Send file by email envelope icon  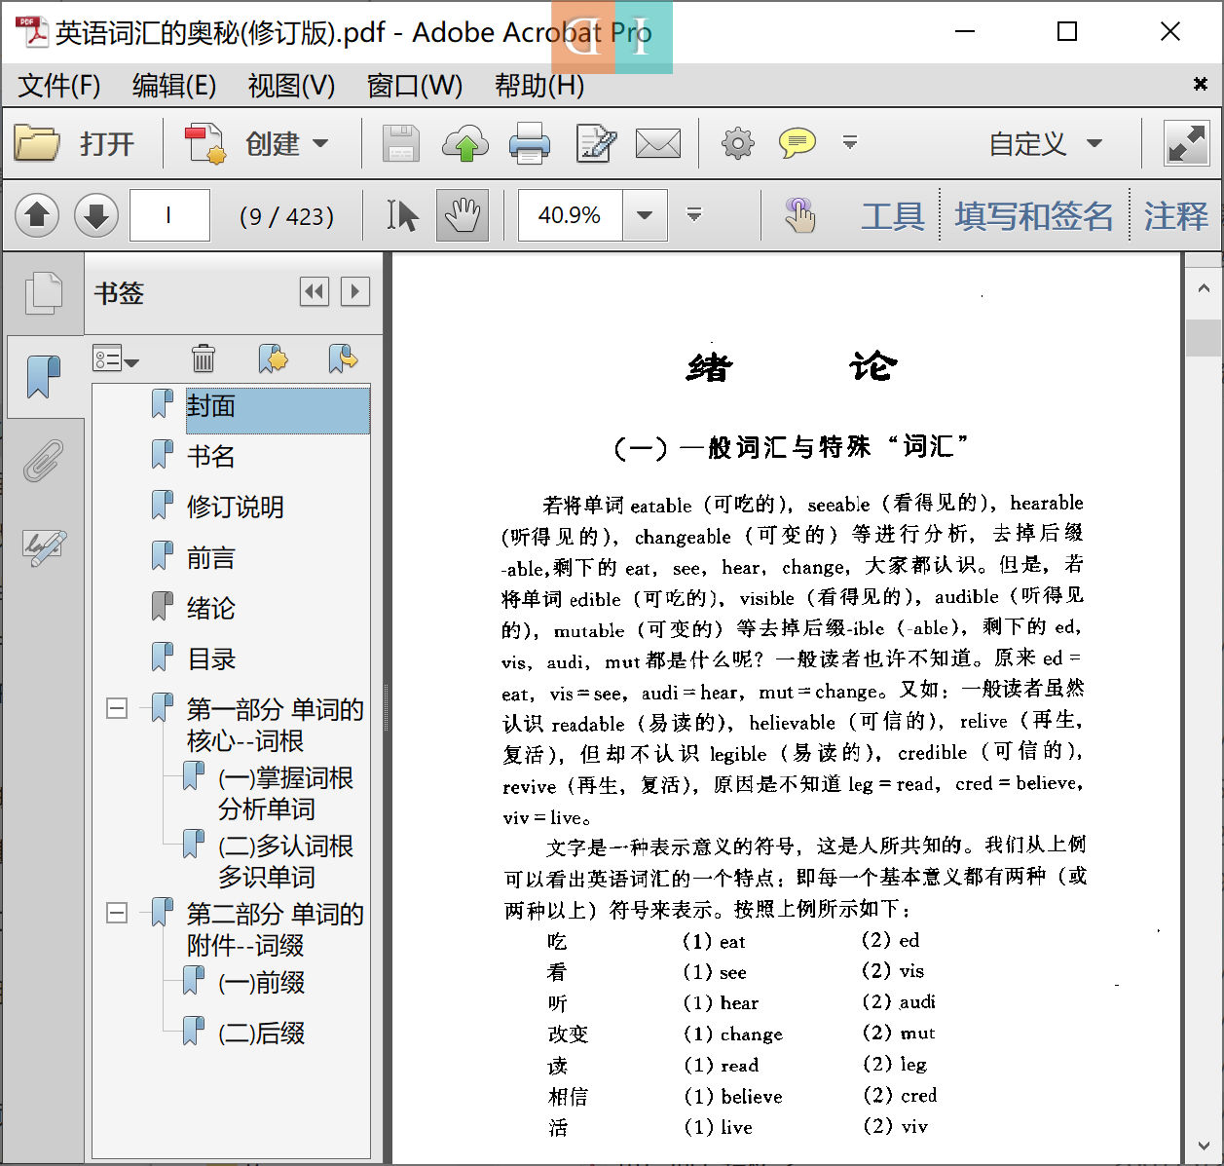click(x=658, y=144)
